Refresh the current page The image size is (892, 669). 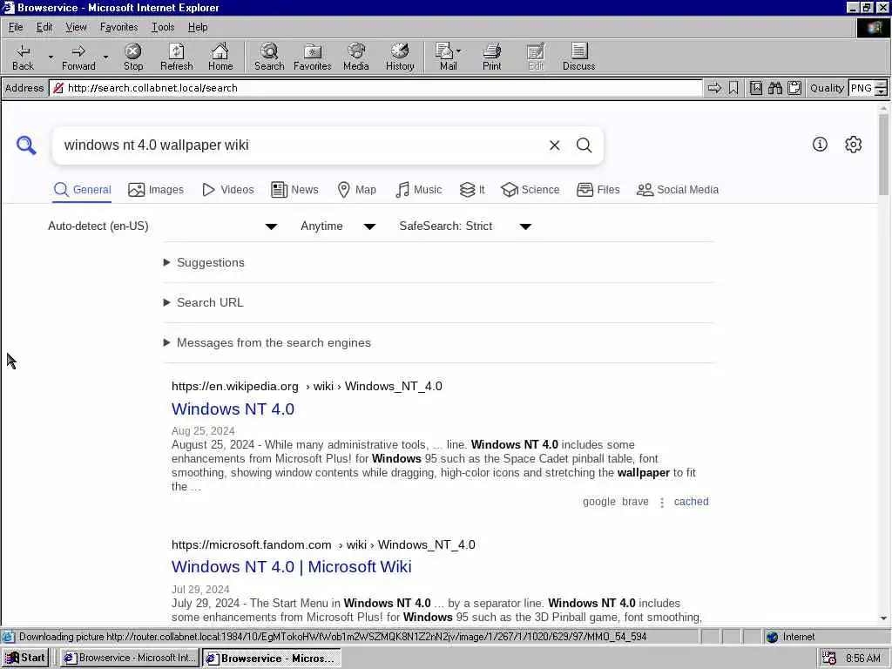coord(176,57)
